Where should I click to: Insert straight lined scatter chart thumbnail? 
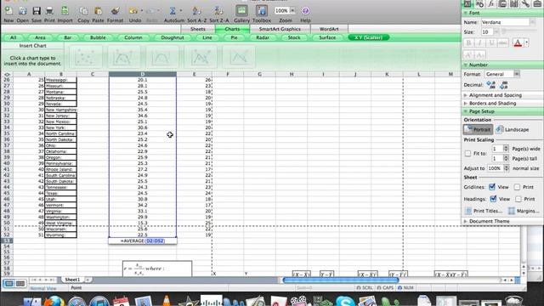click(x=239, y=57)
